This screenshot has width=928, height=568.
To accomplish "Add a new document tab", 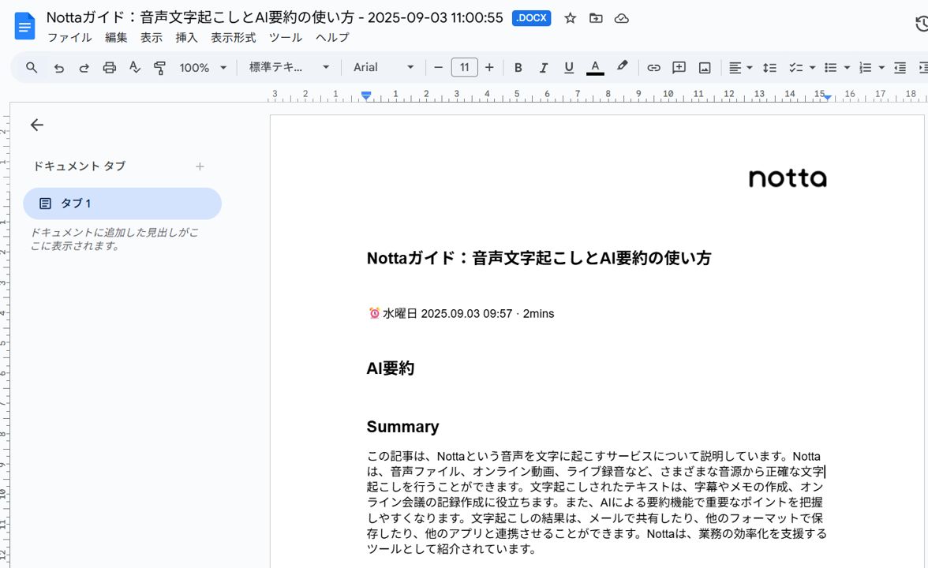I will click(200, 166).
